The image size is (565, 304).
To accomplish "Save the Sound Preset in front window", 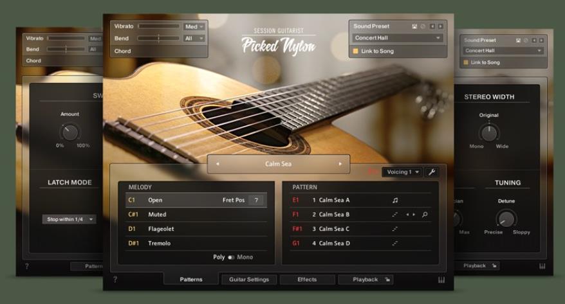I will click(415, 26).
